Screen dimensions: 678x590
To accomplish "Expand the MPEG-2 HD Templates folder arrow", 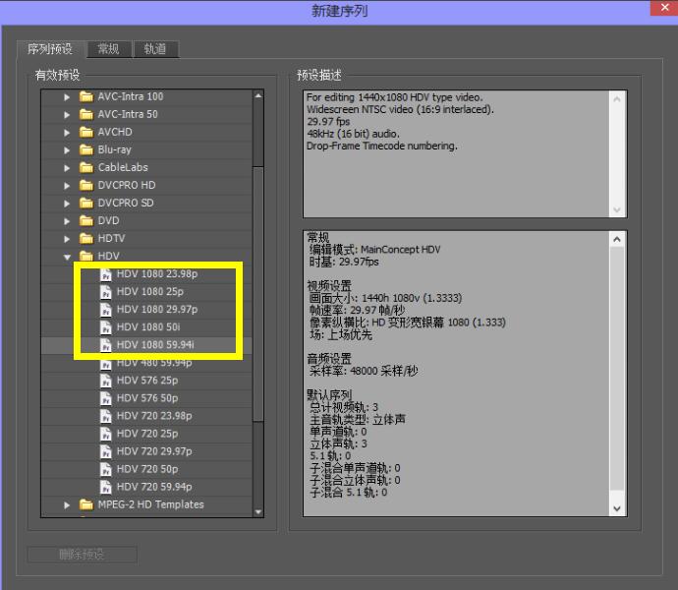I will 67,505.
